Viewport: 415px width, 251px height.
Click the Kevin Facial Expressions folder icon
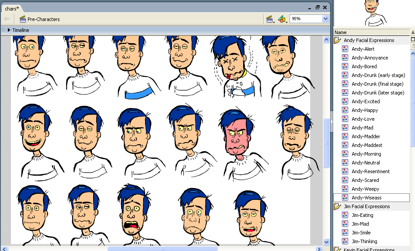338,249
